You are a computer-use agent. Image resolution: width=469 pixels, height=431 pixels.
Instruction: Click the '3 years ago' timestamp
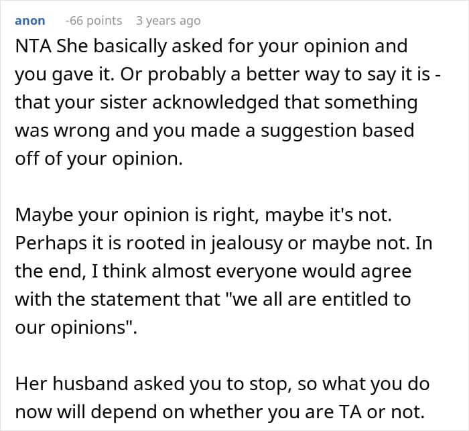167,21
